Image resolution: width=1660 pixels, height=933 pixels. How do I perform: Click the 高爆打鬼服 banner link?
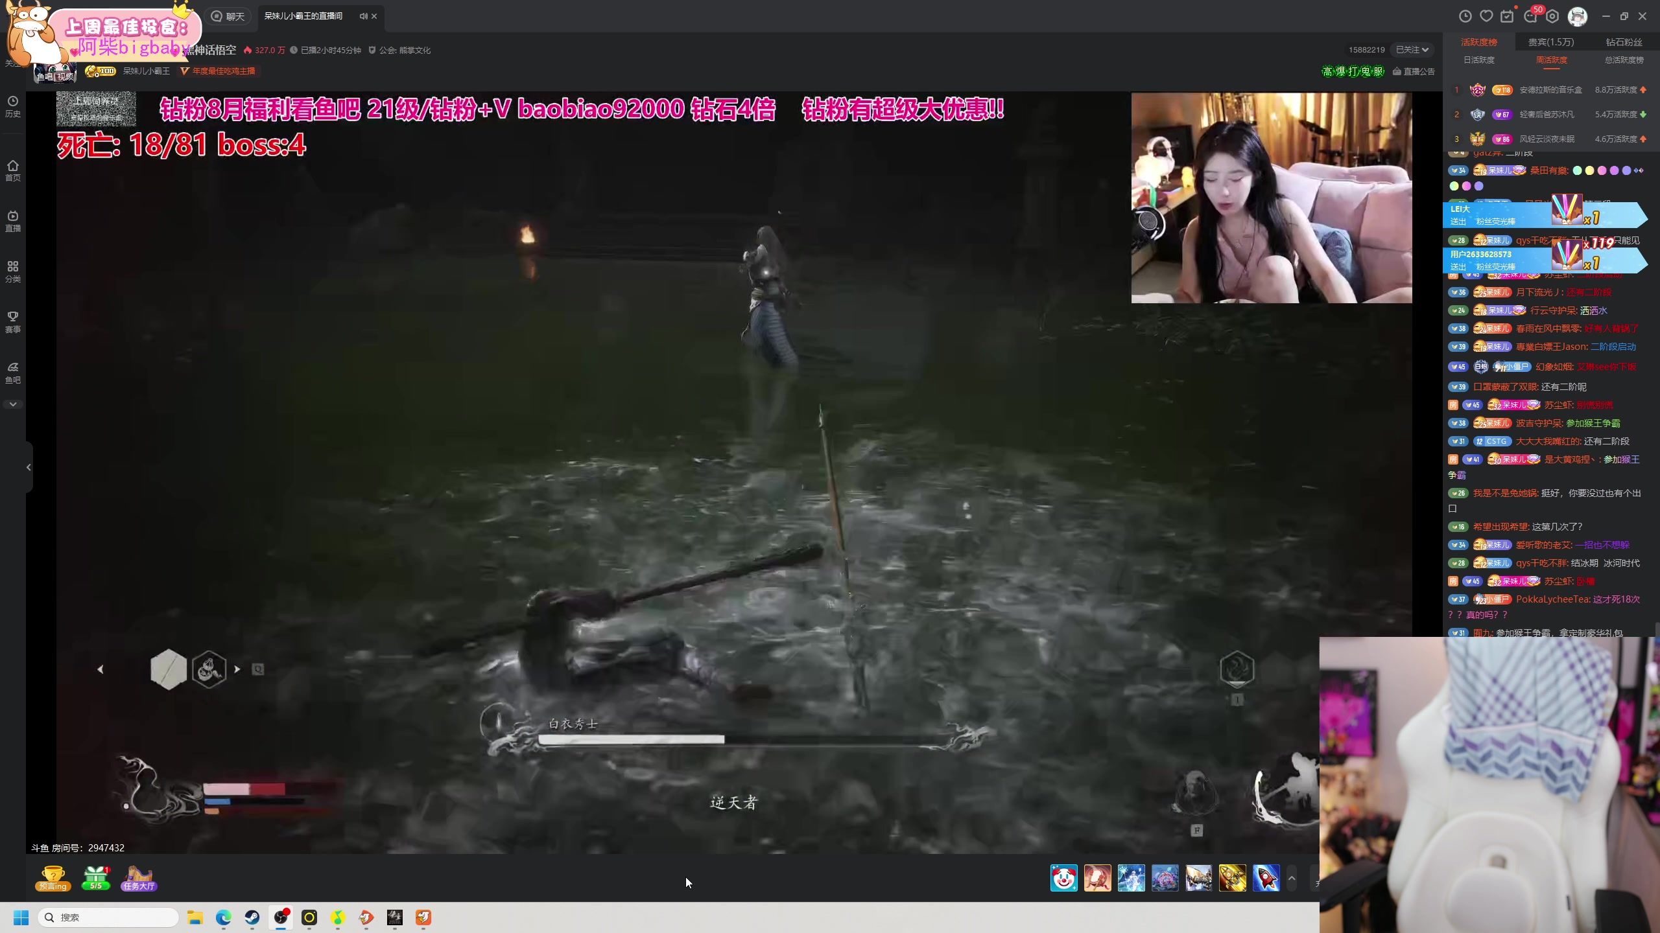click(1353, 71)
